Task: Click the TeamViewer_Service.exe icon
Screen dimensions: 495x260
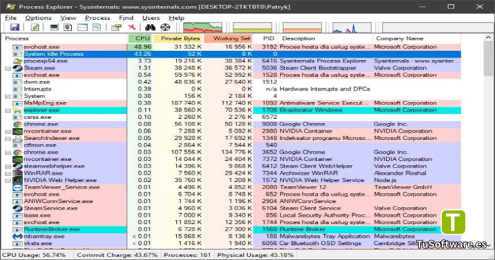Action: coord(17,187)
